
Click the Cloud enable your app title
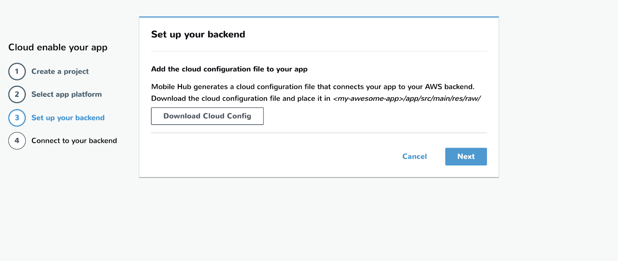[x=58, y=47]
